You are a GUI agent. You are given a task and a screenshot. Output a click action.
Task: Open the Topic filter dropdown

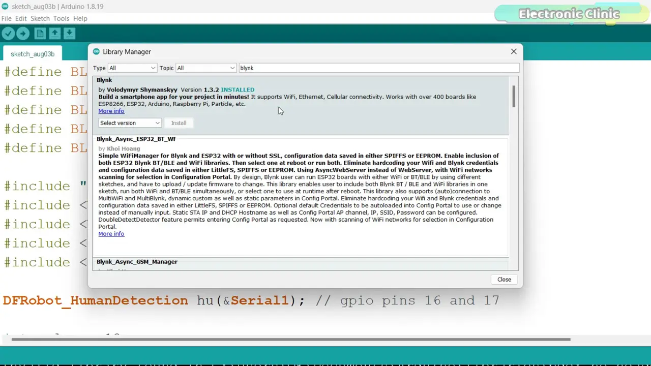[205, 68]
